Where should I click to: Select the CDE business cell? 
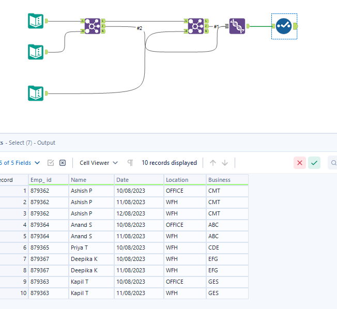(x=227, y=248)
